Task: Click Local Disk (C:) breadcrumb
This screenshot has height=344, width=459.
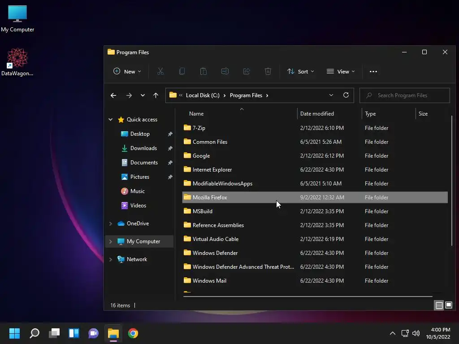Action: click(x=203, y=95)
